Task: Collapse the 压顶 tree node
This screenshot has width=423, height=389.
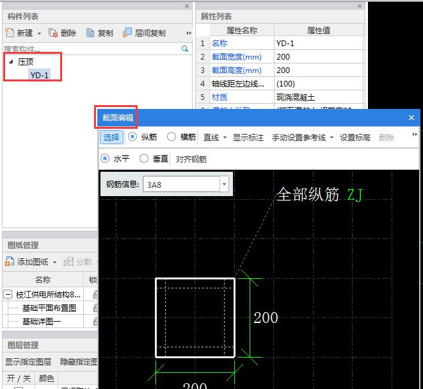Action: coord(11,62)
